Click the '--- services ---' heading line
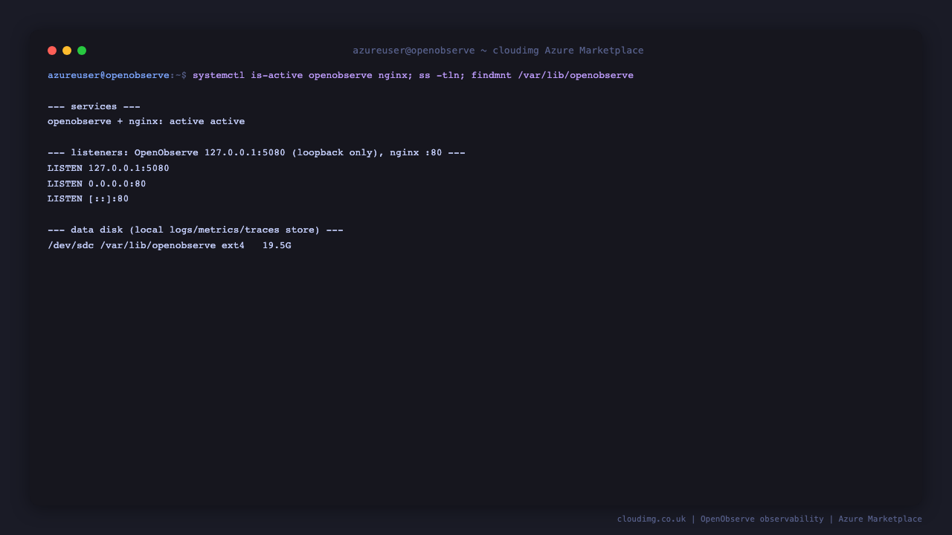The image size is (952, 535). (x=94, y=106)
